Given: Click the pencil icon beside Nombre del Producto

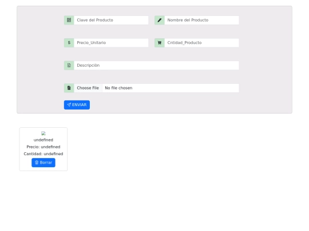Looking at the screenshot, I should tap(160, 20).
